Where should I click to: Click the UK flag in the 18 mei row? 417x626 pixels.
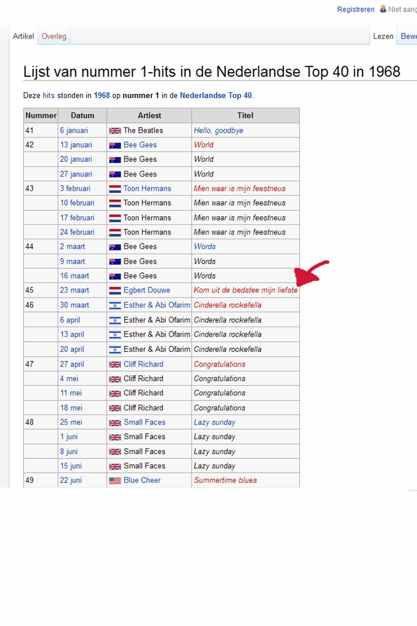pos(115,408)
